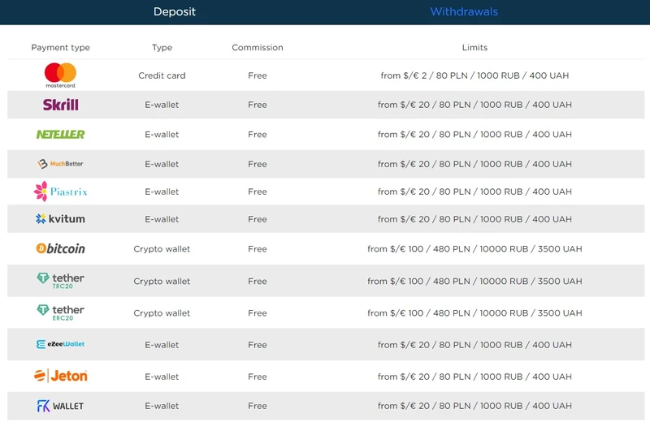Click the MuchBetter logo
The width and height of the screenshot is (650, 422).
point(60,164)
